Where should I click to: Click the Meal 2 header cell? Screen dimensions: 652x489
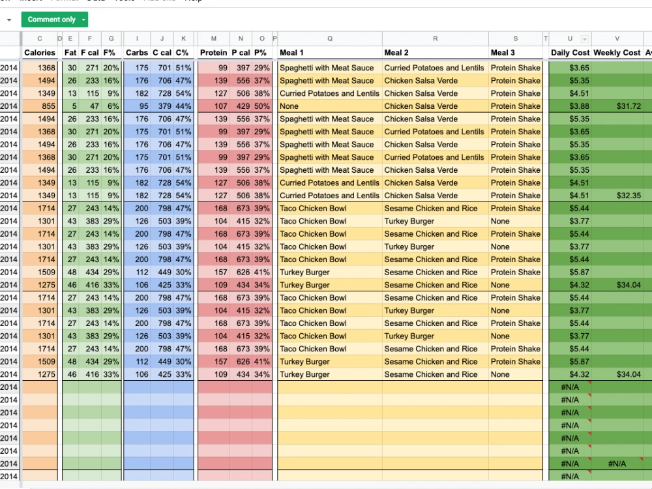point(436,52)
